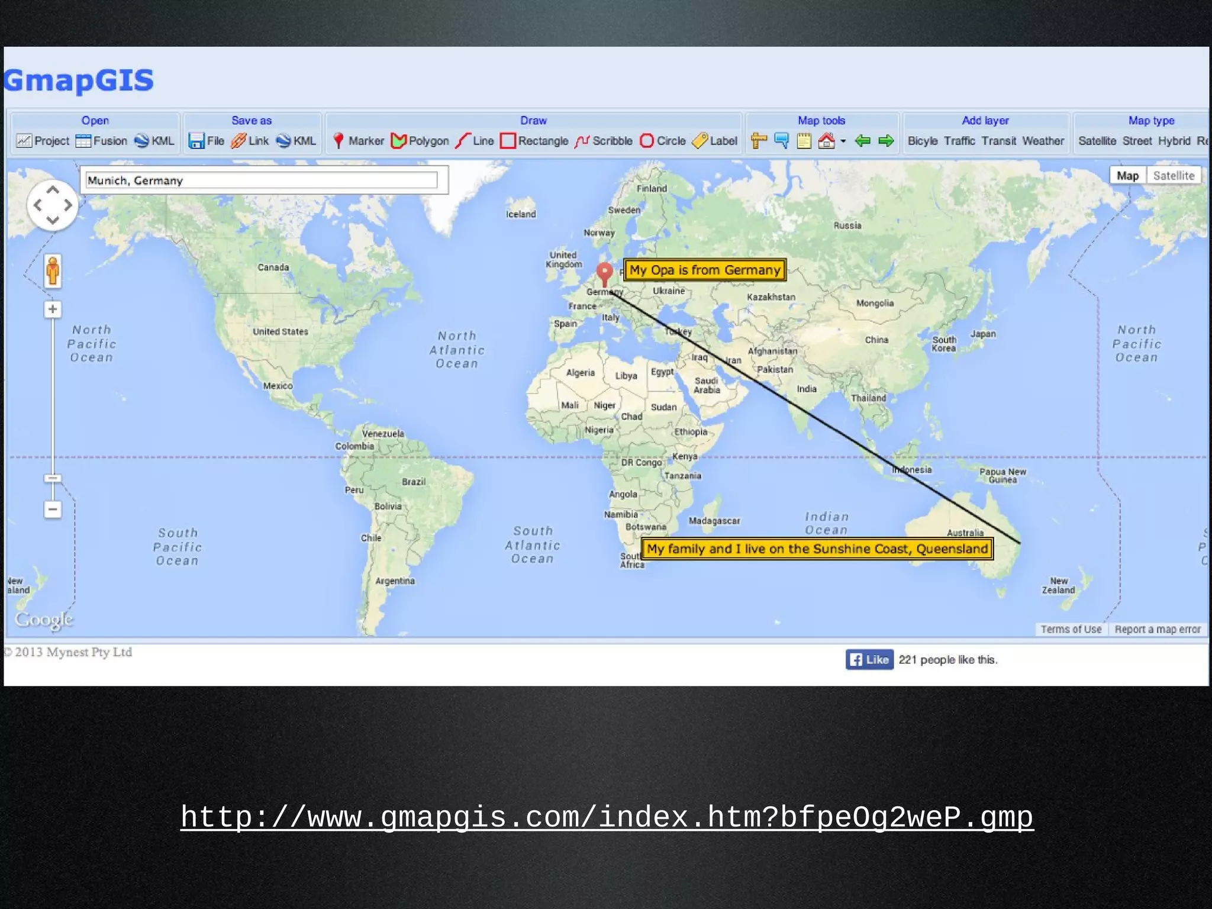Switch to Satellite view on map
The image size is (1212, 909).
pos(1174,176)
